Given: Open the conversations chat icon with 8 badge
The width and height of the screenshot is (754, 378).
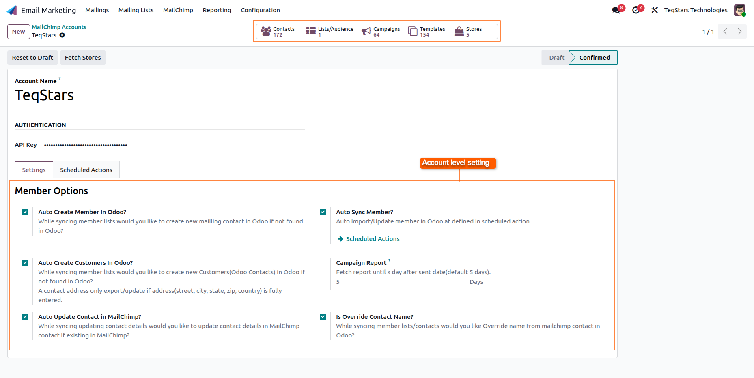Looking at the screenshot, I should tap(616, 10).
